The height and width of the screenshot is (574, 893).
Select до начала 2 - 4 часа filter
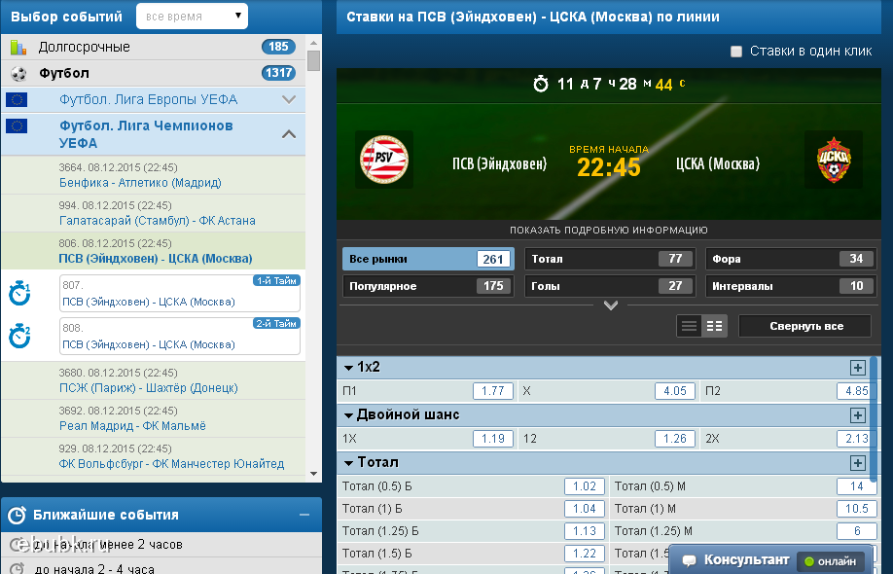[x=94, y=569]
